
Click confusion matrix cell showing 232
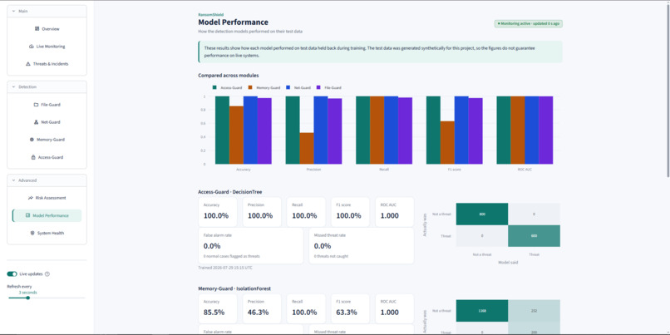535,311
